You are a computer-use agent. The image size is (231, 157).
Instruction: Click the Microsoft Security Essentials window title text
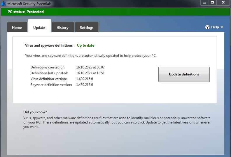[x=29, y=4]
